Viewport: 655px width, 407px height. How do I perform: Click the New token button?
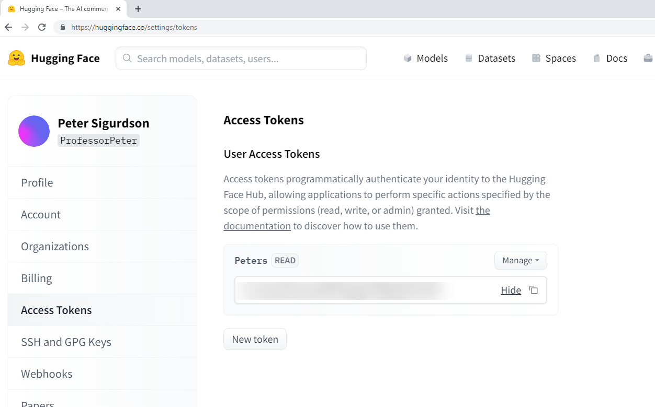pyautogui.click(x=255, y=339)
